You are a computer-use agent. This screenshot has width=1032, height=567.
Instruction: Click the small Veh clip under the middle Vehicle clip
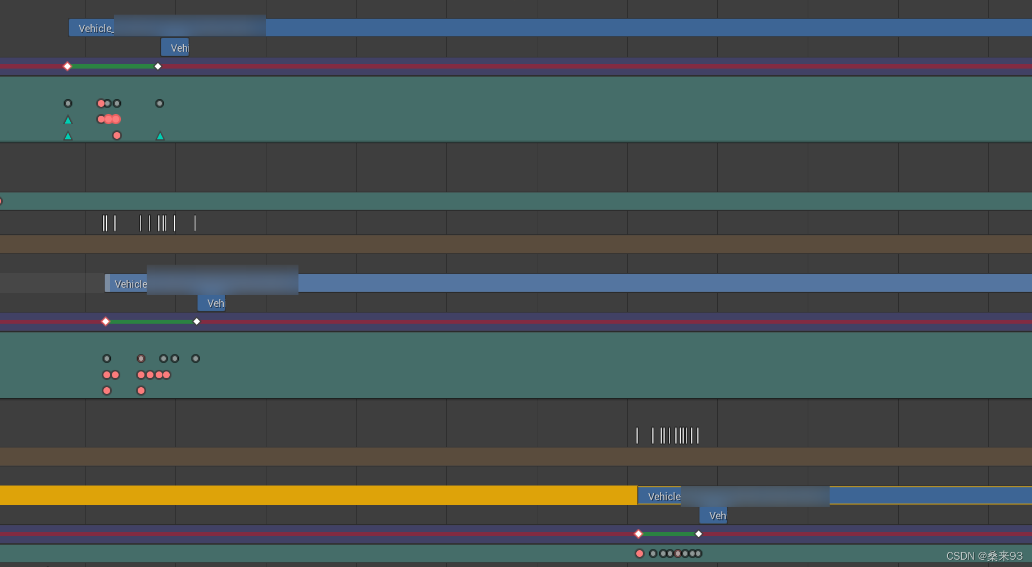[x=212, y=303]
